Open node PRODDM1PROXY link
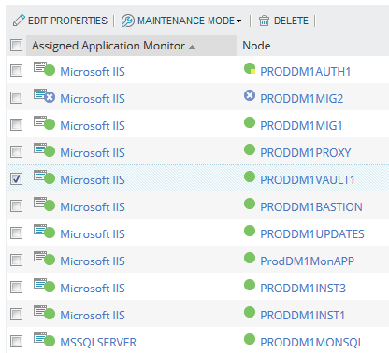The image size is (389, 353). 306,153
